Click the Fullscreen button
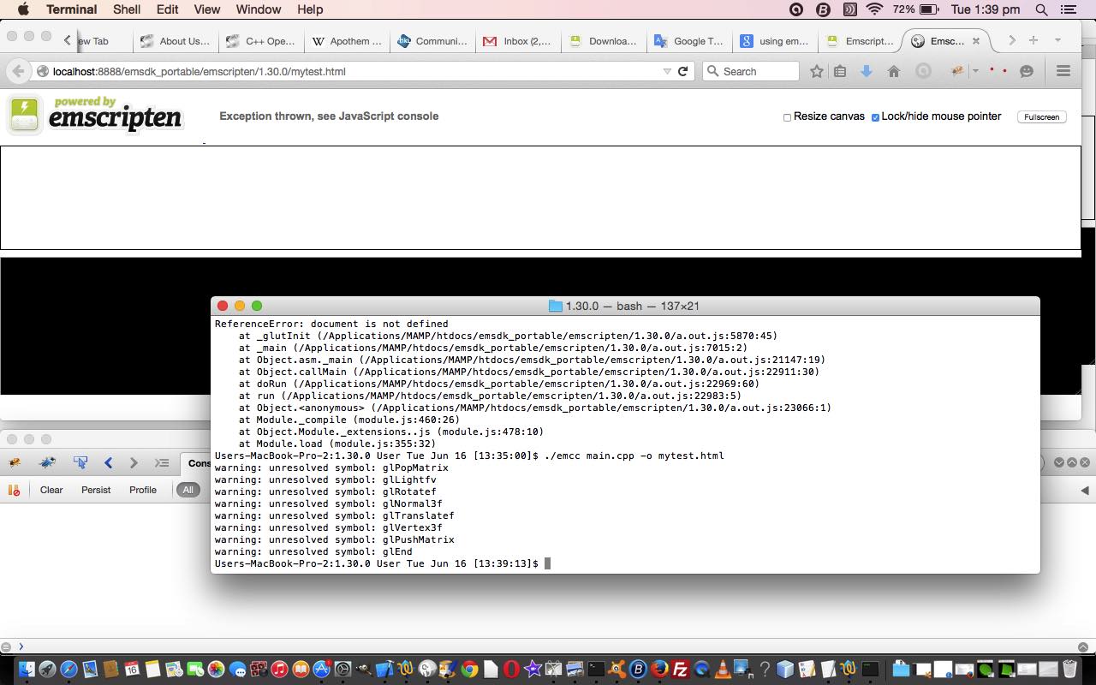Viewport: 1096px width, 685px height. click(1041, 116)
